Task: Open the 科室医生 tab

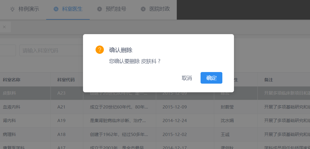Action: [68, 9]
